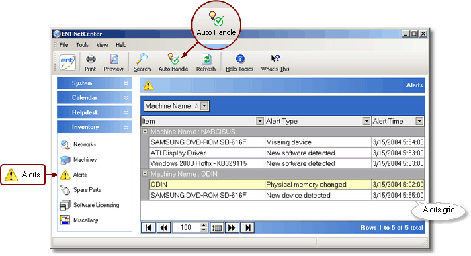471x256 pixels.
Task: Open the Machine Name grouping dropdown
Action: [204, 105]
